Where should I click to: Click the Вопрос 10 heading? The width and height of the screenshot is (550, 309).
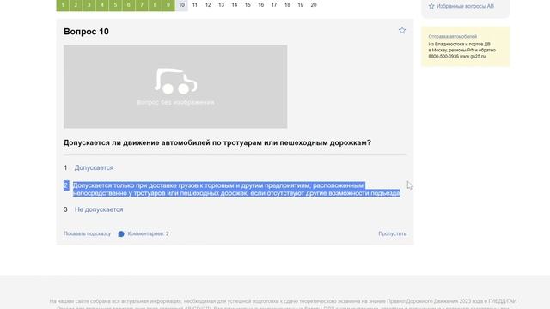(x=86, y=32)
